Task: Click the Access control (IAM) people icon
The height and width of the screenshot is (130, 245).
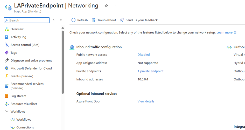Action: pyautogui.click(x=6, y=45)
